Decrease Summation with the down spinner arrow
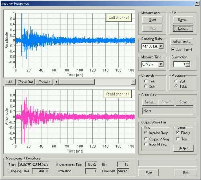This screenshot has width=201, height=180. [188, 65]
